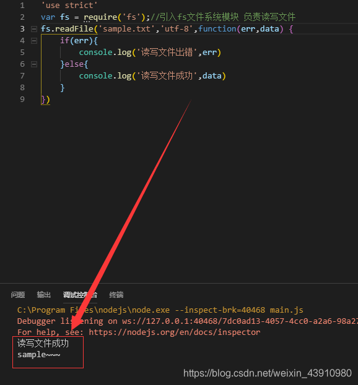Image resolution: width=358 pixels, height=385 pixels.
Task: Open the 终端 panel tab
Action: point(116,295)
